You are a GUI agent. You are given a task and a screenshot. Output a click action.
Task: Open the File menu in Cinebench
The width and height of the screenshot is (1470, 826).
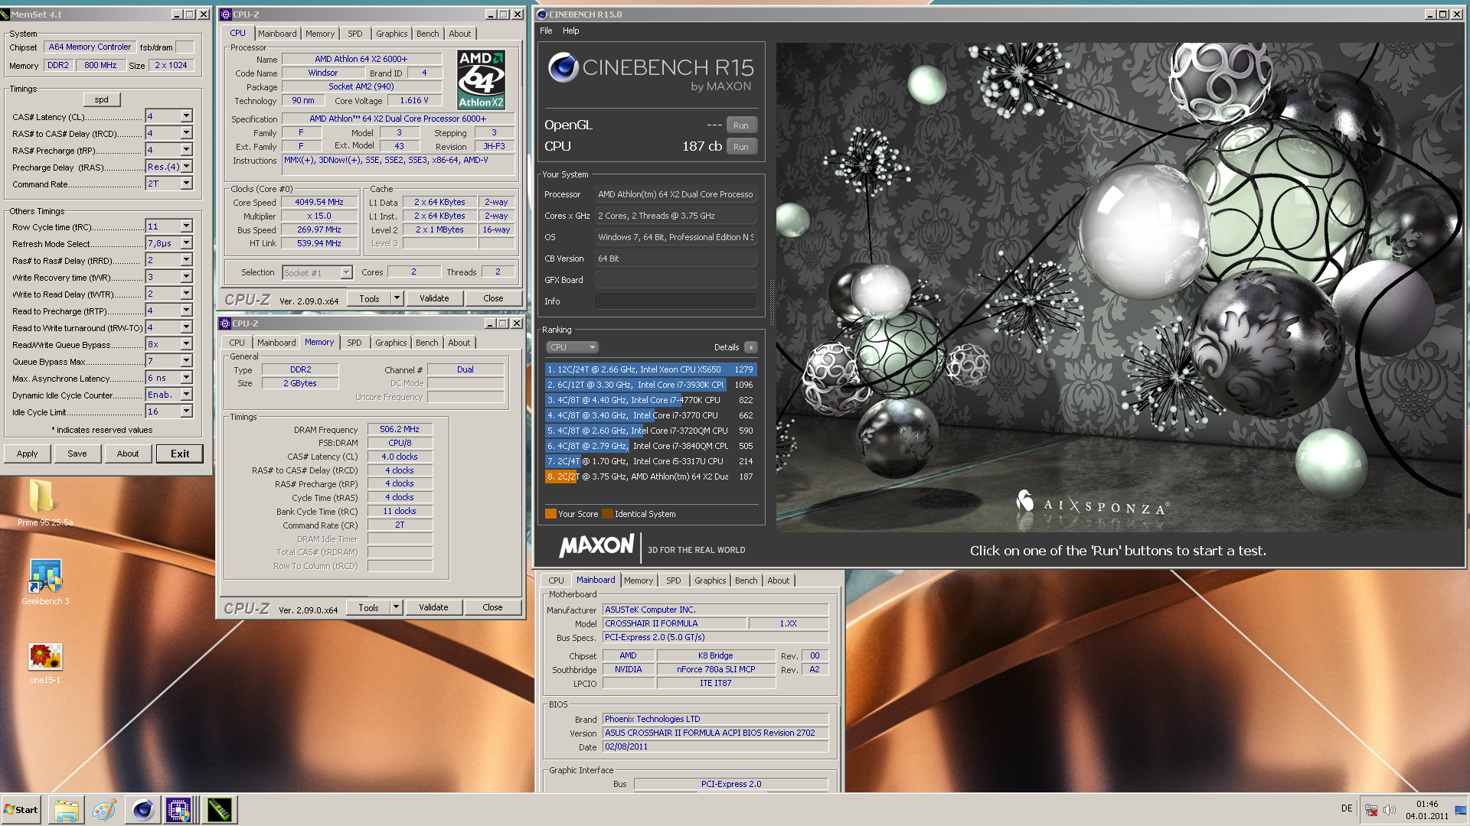546,31
